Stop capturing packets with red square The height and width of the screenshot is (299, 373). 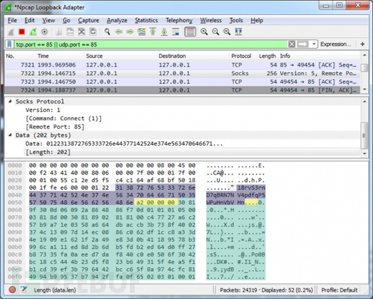click(22, 32)
